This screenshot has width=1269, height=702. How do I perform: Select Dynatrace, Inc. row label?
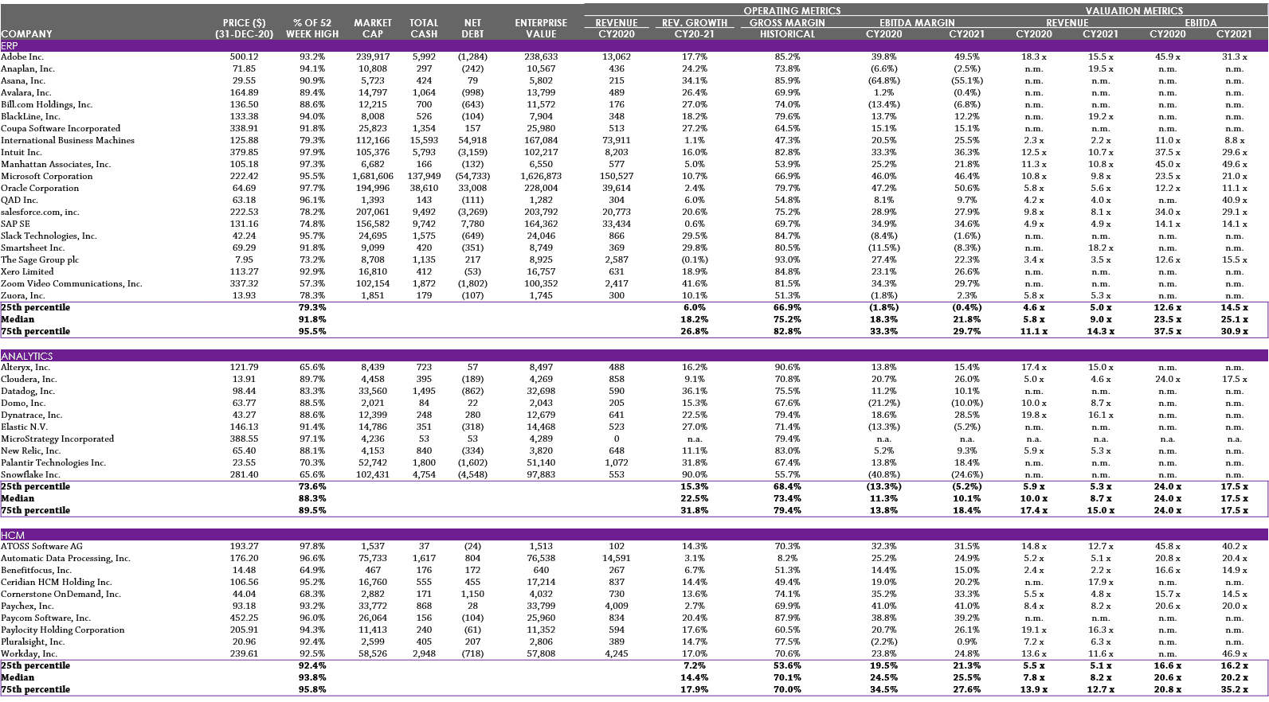32,415
